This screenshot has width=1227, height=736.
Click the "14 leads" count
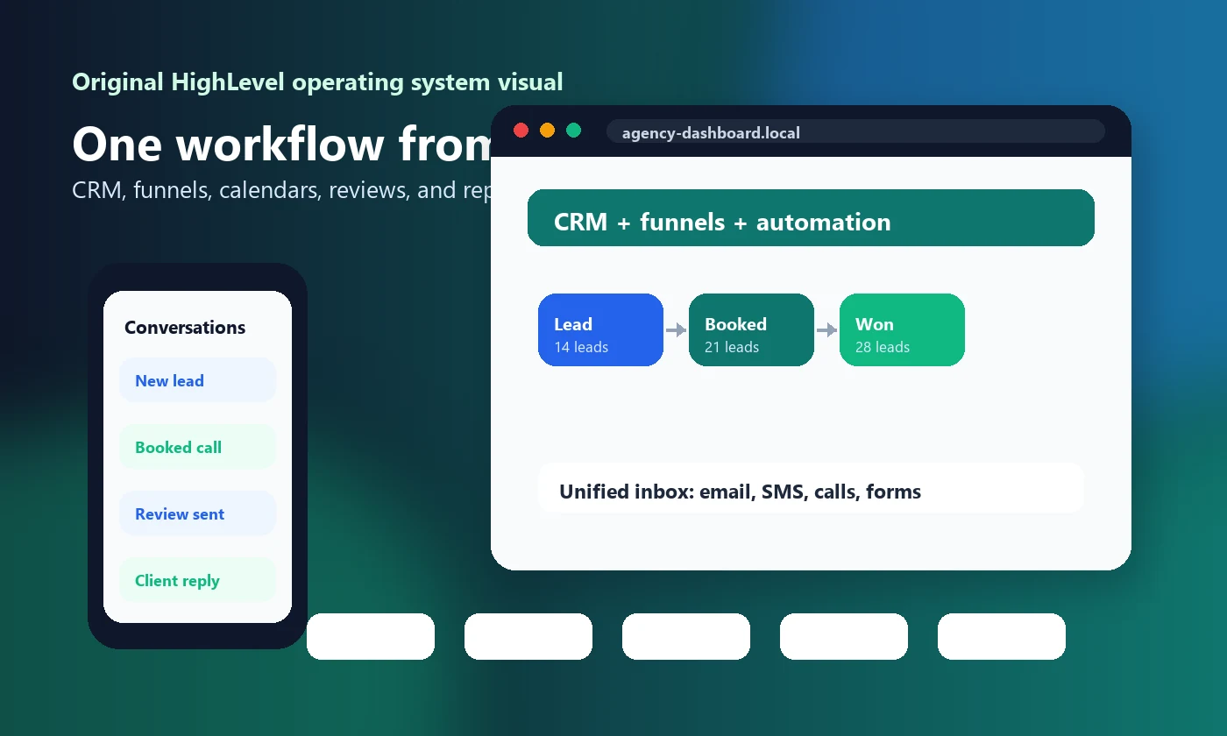click(x=581, y=347)
